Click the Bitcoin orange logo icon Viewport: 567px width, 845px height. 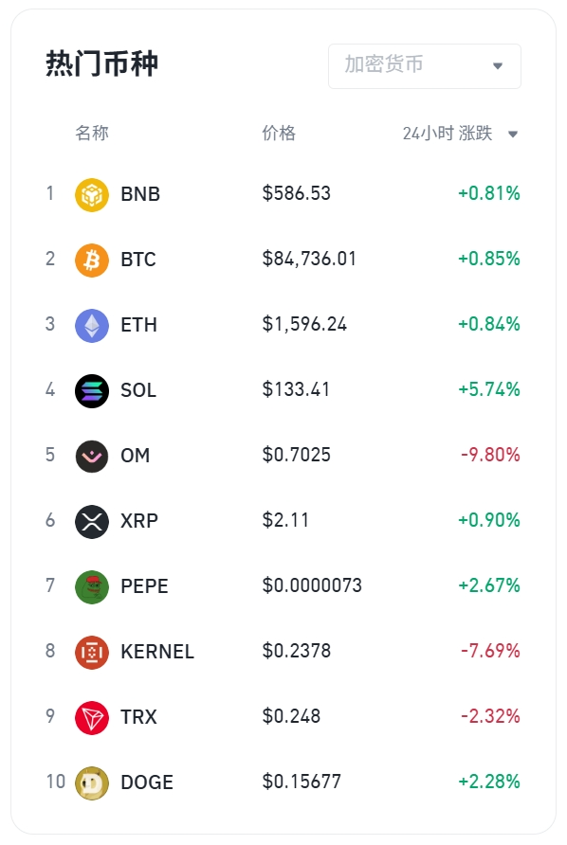[92, 260]
